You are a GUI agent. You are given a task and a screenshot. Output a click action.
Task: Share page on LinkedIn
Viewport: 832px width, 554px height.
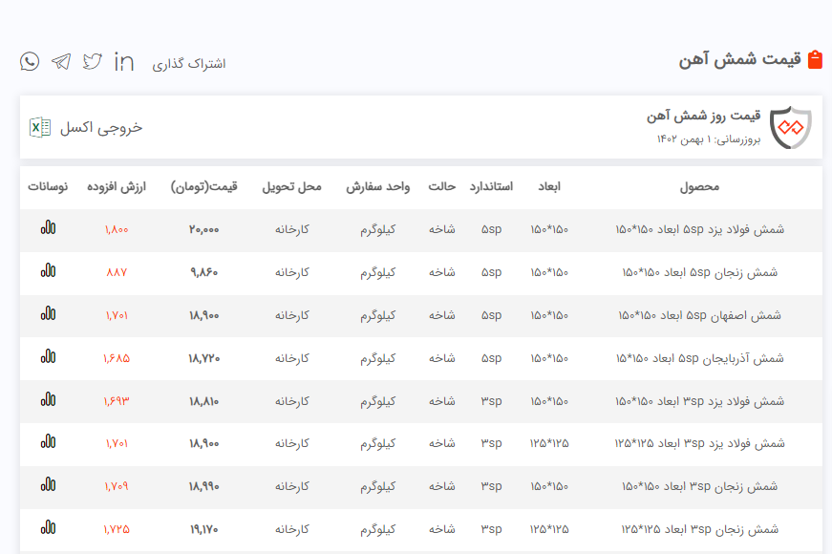(124, 62)
